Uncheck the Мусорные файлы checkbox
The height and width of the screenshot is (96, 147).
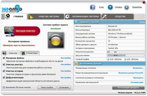point(4,58)
